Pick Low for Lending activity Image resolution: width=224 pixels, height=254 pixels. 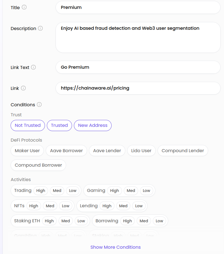point(139,206)
